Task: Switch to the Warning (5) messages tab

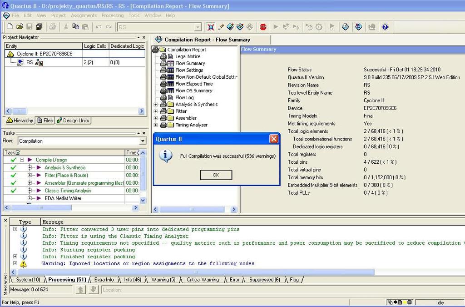Action: 163,280
